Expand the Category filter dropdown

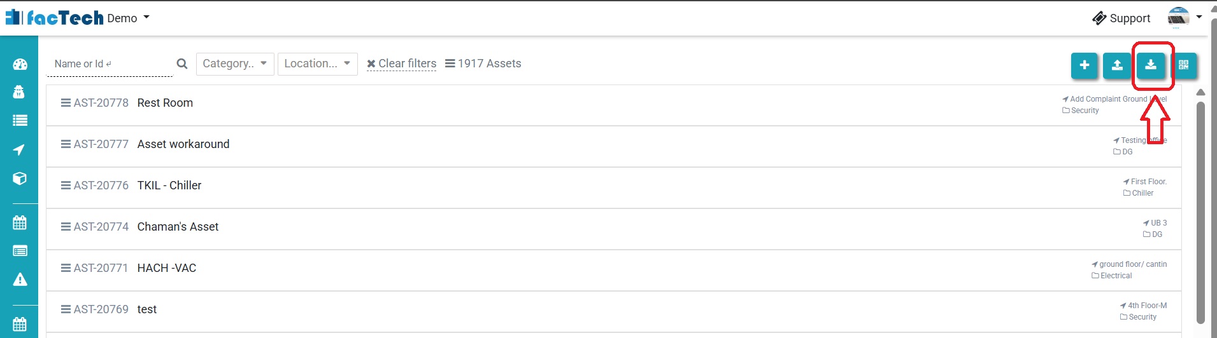[x=234, y=64]
